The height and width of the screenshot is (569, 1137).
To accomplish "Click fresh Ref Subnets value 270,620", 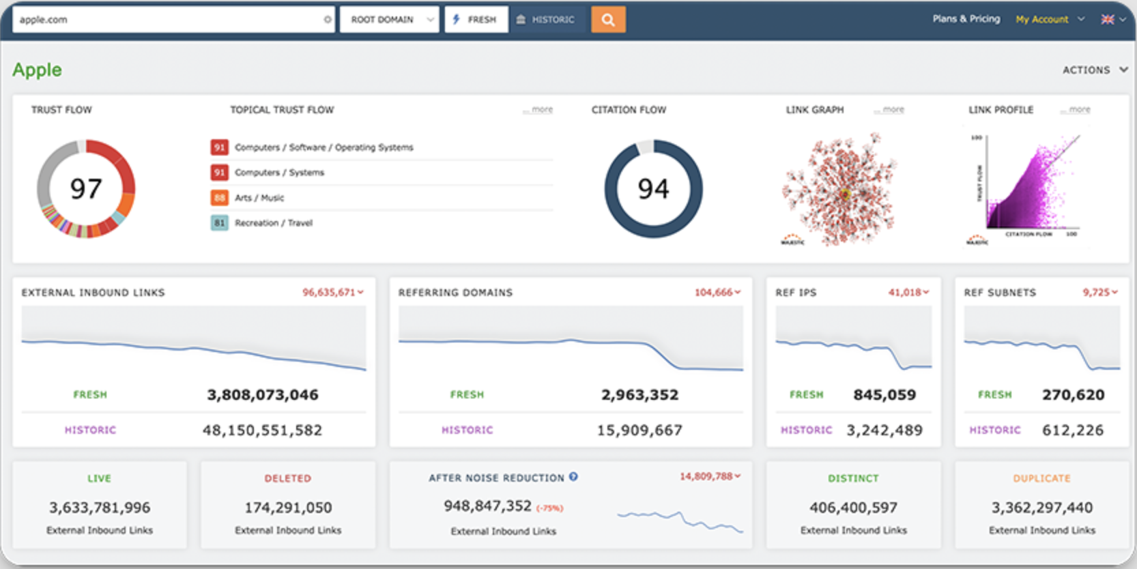I will point(1073,395).
